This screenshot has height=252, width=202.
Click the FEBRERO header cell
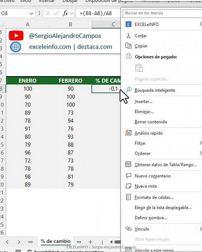70,80
